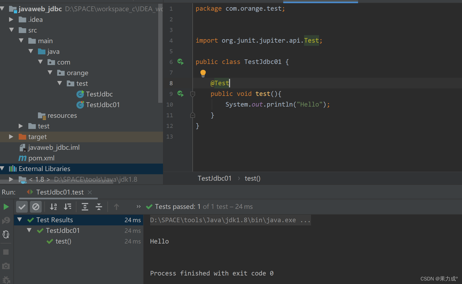Collapse javaweb_jdbc project root
Screen dimensions: 462x284
coord(2,9)
